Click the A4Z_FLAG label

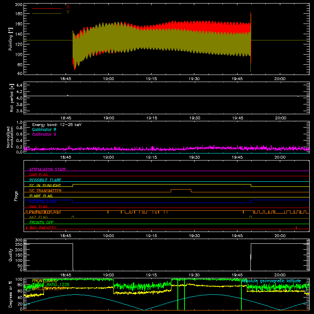38,217
